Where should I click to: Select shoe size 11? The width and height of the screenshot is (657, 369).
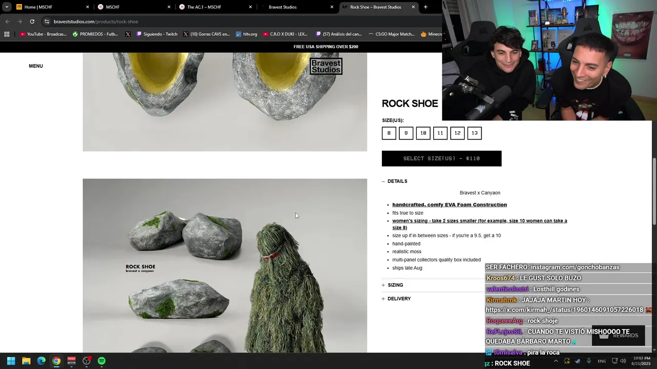pyautogui.click(x=440, y=133)
